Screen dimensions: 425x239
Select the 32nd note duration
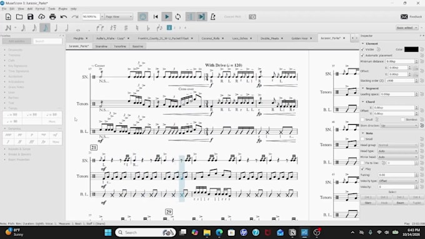coord(24,27)
